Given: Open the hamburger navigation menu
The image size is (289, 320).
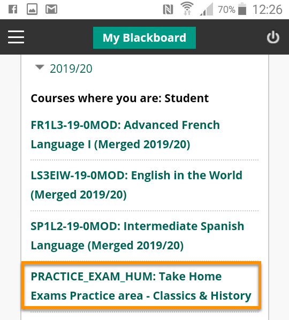Looking at the screenshot, I should [16, 37].
